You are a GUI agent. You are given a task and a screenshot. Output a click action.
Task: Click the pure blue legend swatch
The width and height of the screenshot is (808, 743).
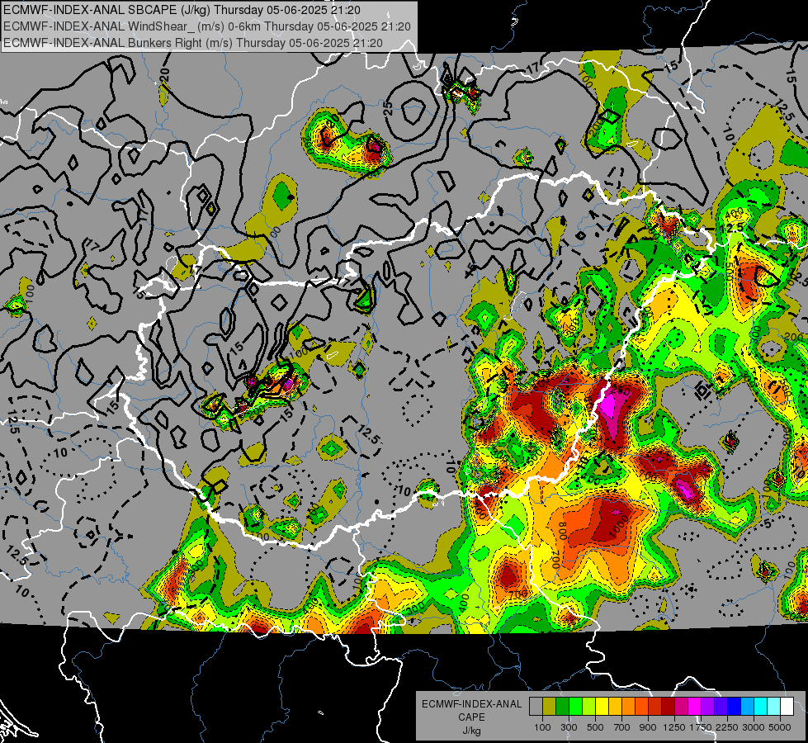[734, 707]
